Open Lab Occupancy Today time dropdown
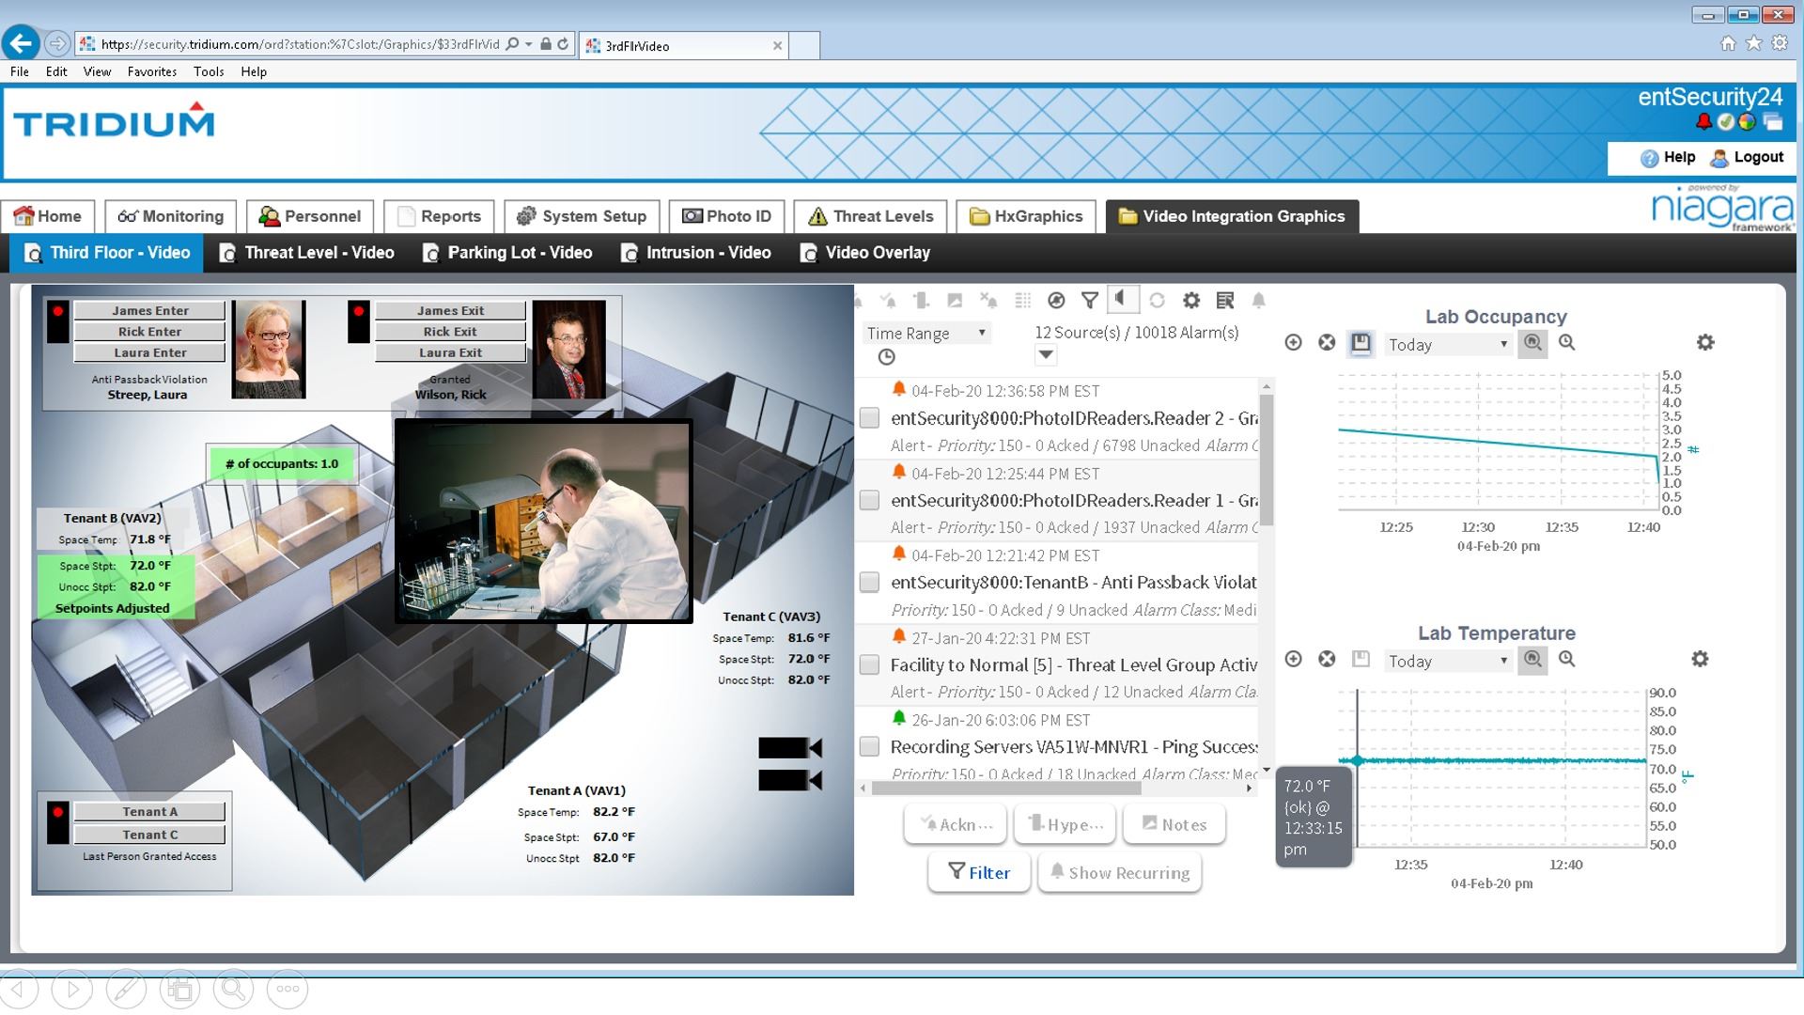 (1448, 344)
